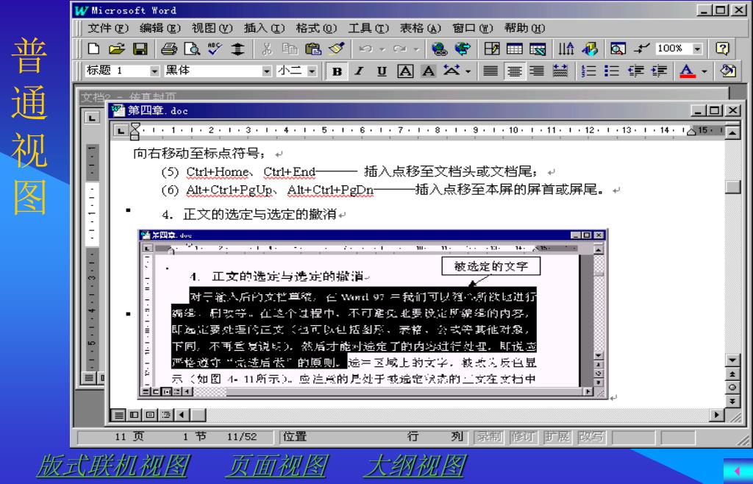Enable center alignment
753x484 pixels.
514,71
